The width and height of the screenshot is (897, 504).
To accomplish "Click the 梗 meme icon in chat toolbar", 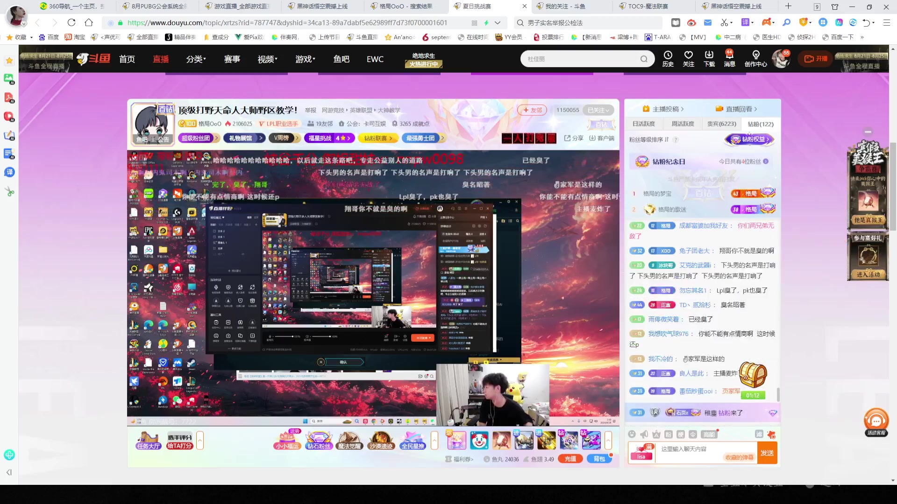I will [681, 434].
